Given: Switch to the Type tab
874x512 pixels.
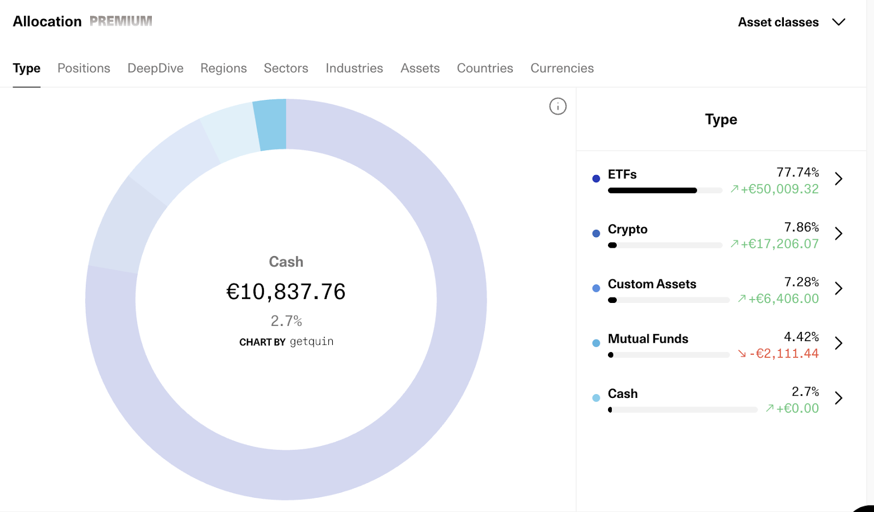Looking at the screenshot, I should [x=27, y=68].
